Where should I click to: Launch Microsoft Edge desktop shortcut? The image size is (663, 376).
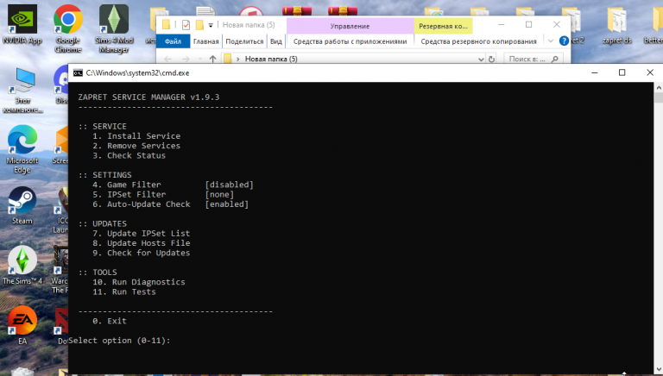tap(22, 148)
